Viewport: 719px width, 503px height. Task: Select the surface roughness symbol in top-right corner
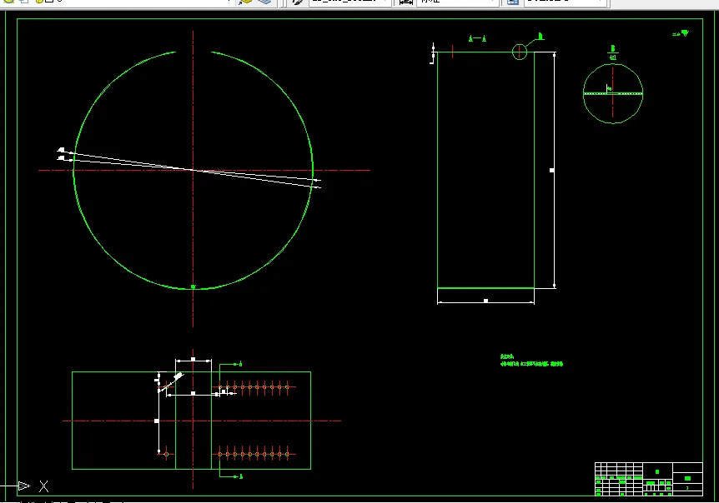pyautogui.click(x=681, y=33)
